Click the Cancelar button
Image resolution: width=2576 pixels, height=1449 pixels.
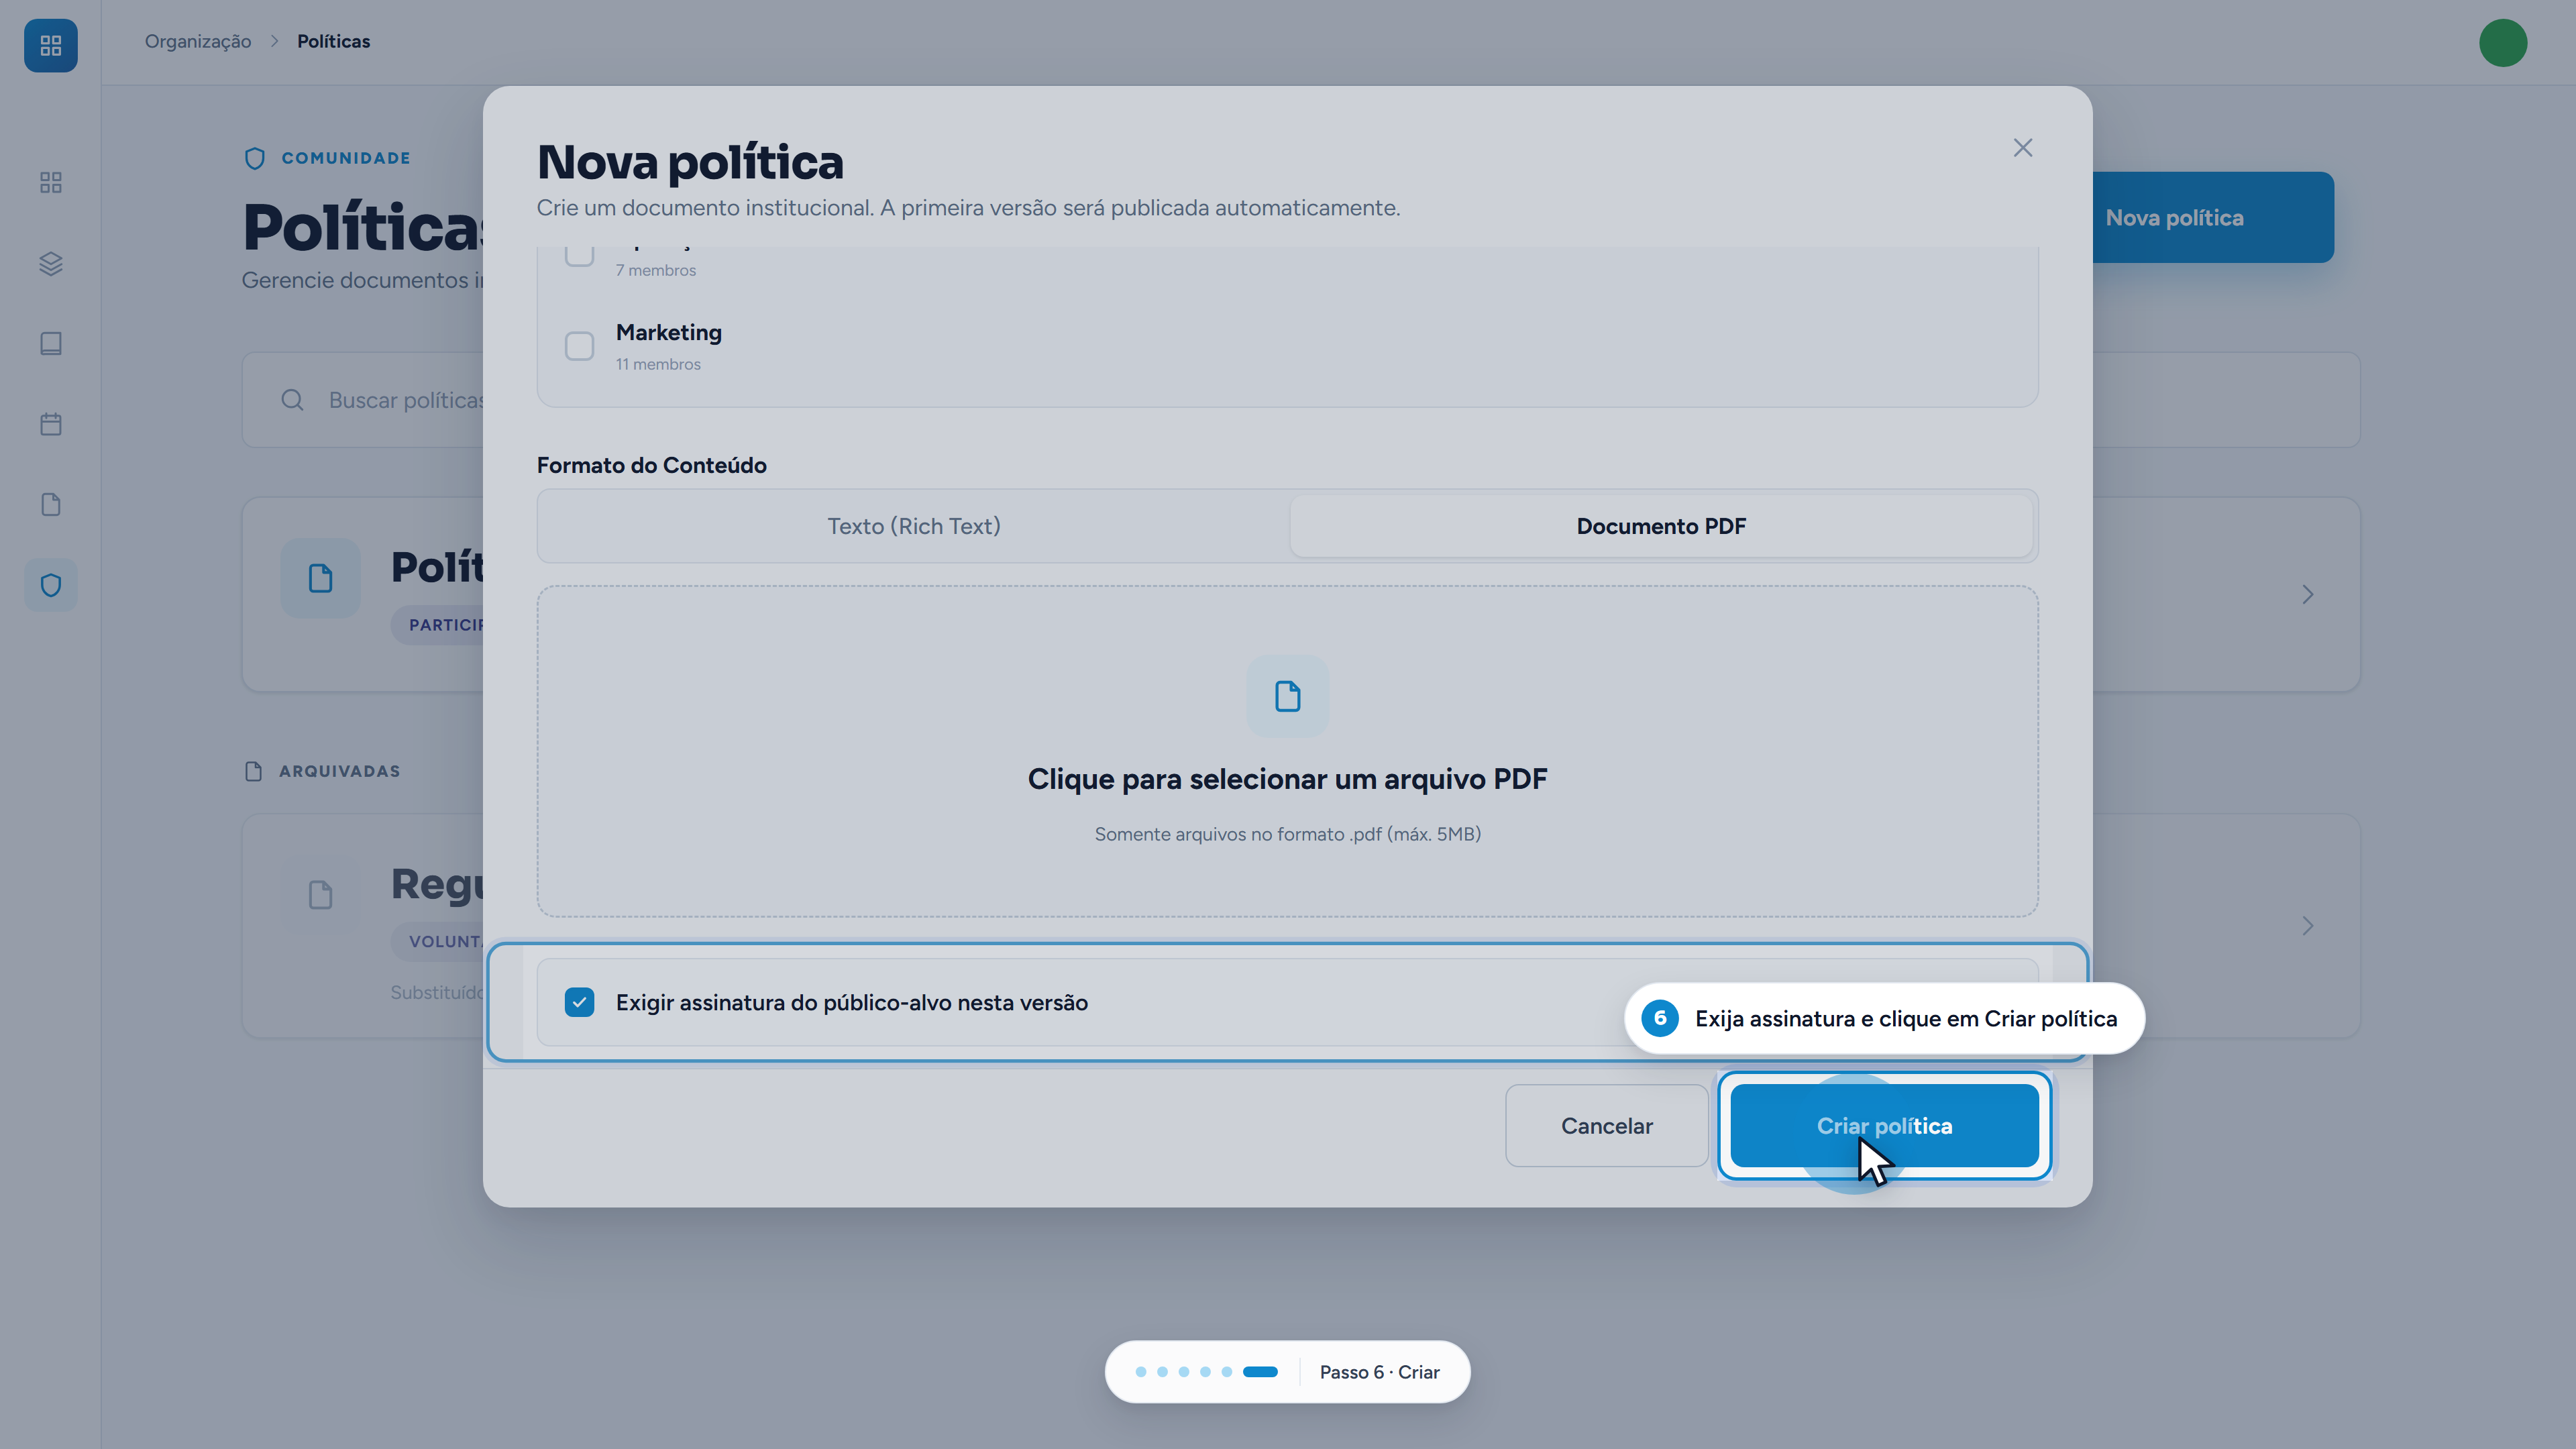point(1606,1126)
